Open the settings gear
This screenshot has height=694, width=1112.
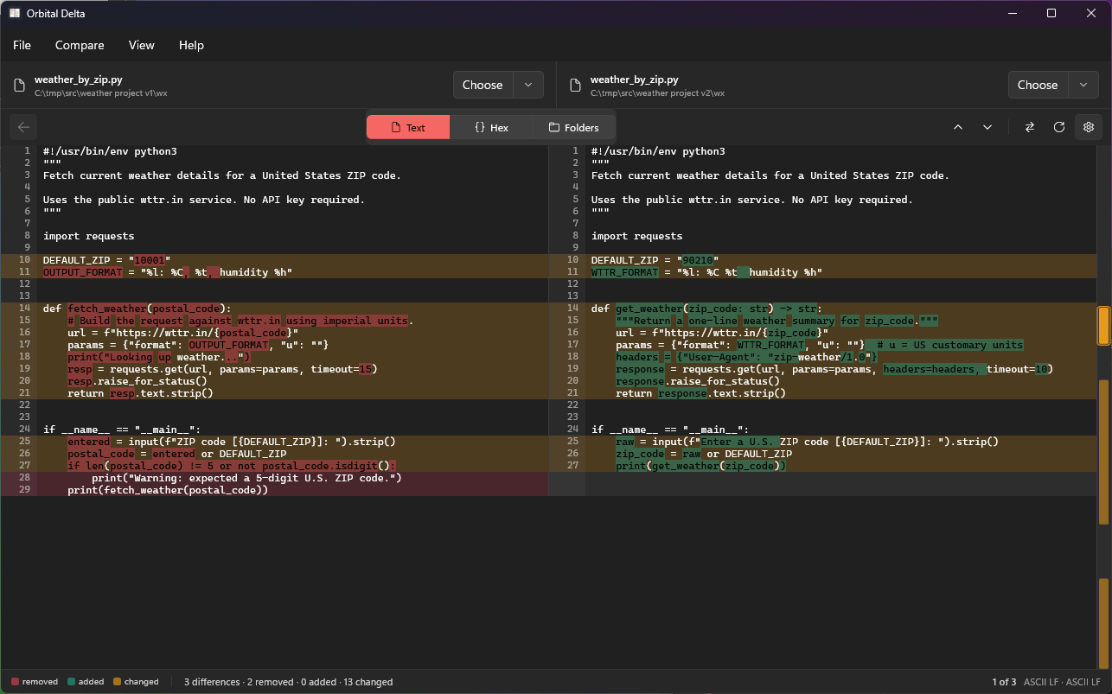[1089, 127]
